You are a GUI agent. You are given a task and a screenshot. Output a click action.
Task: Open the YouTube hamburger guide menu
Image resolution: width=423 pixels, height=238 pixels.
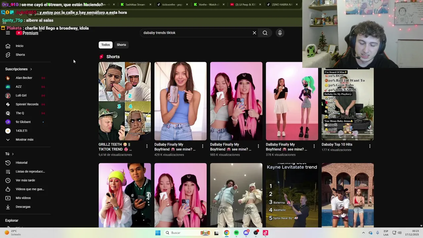click(x=8, y=33)
